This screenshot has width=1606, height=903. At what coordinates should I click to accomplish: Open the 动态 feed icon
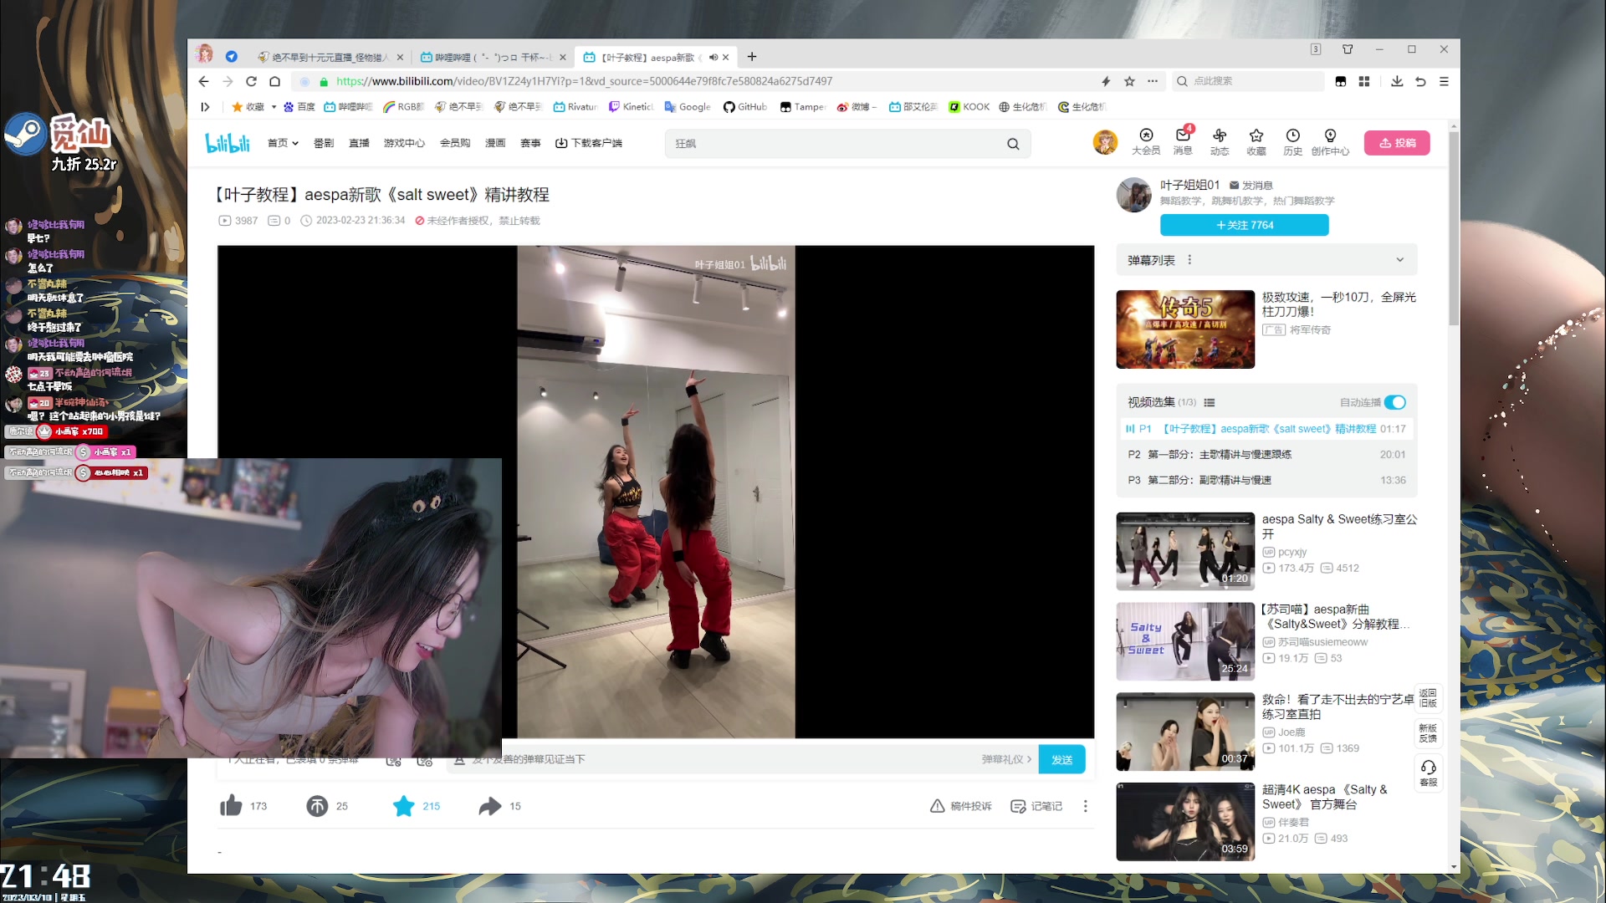1220,141
